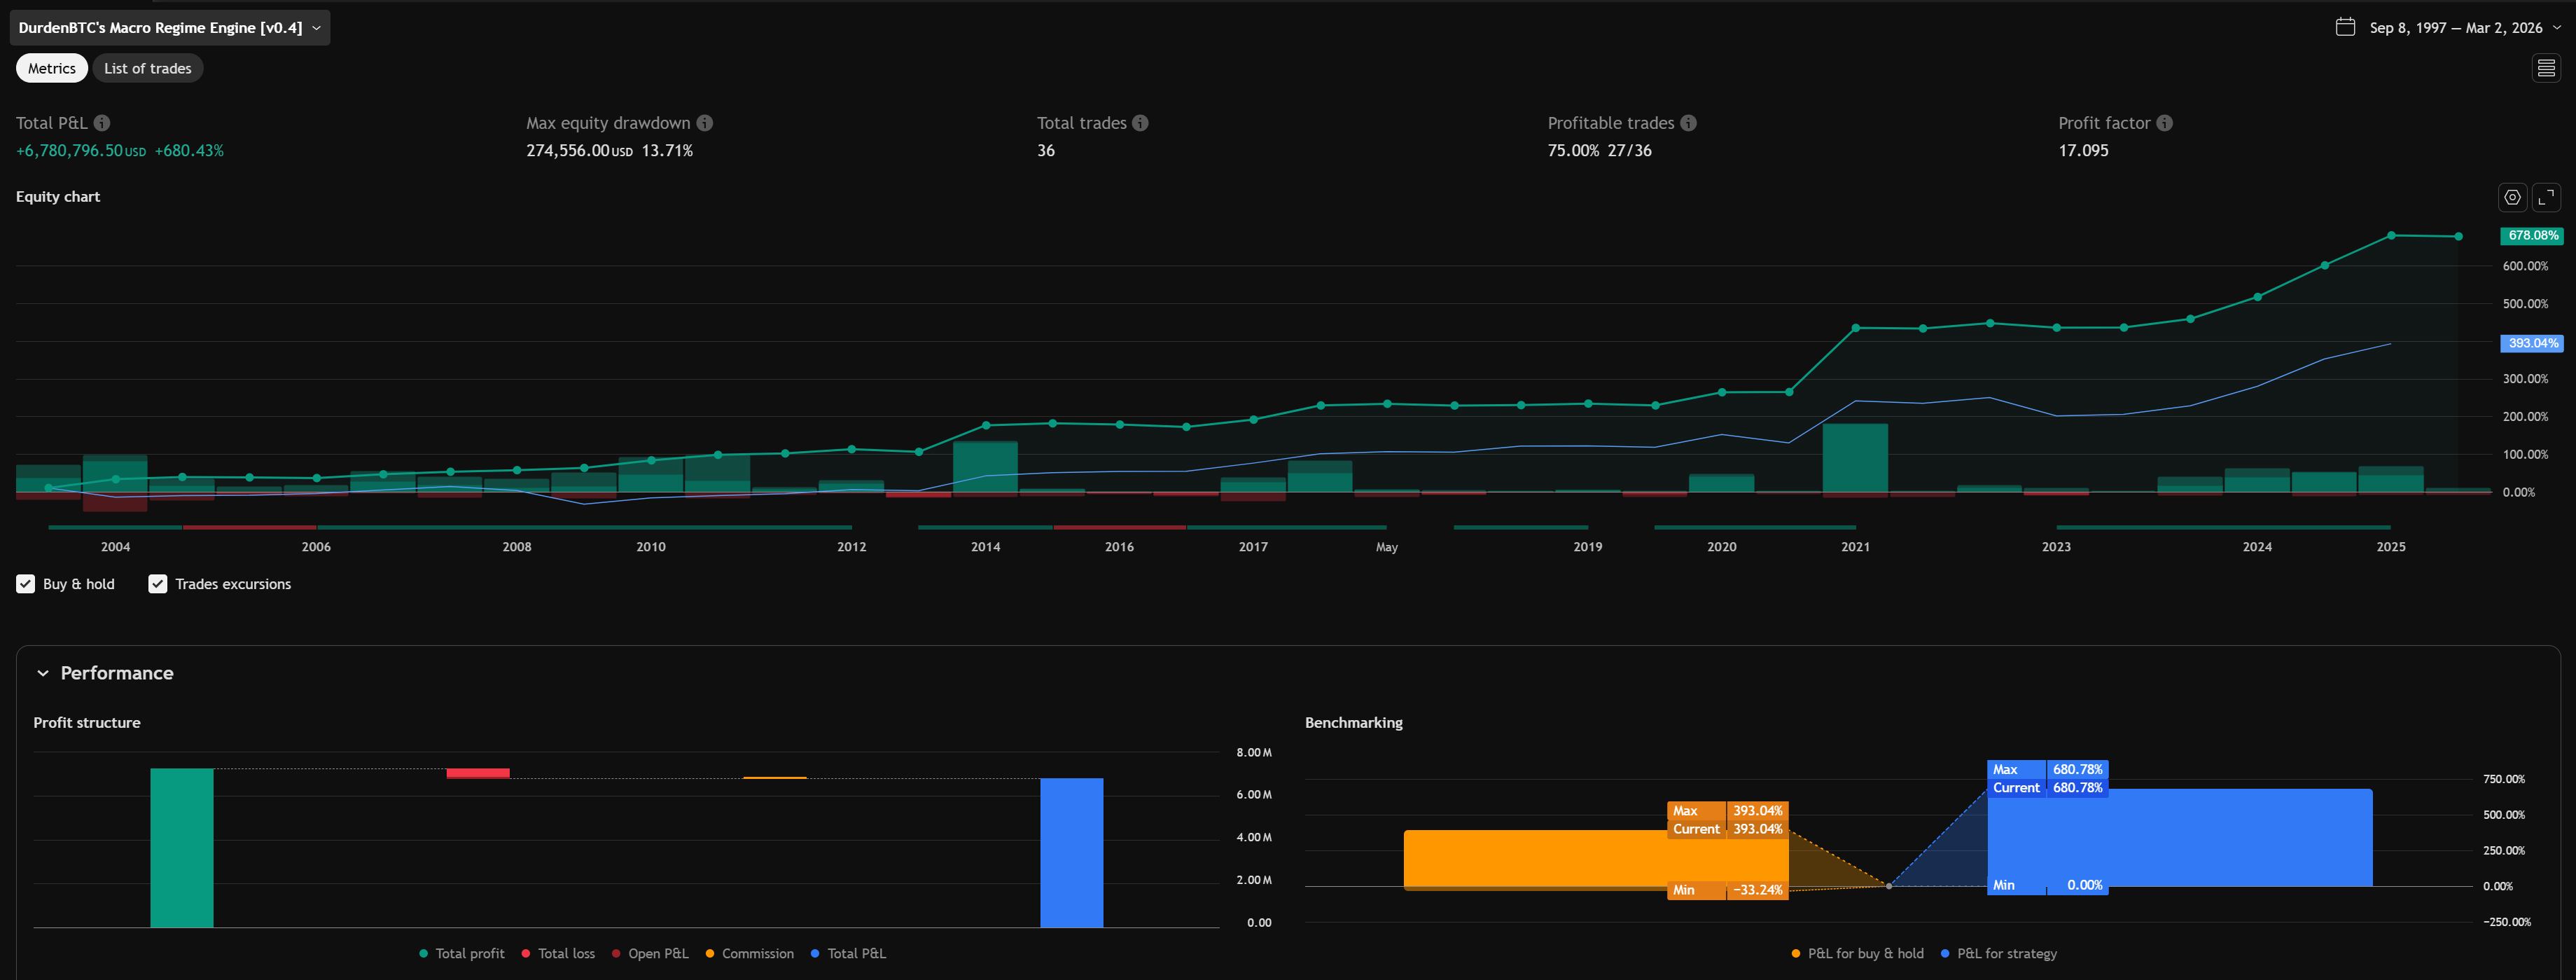Switch to the List of trades tab

pos(147,67)
